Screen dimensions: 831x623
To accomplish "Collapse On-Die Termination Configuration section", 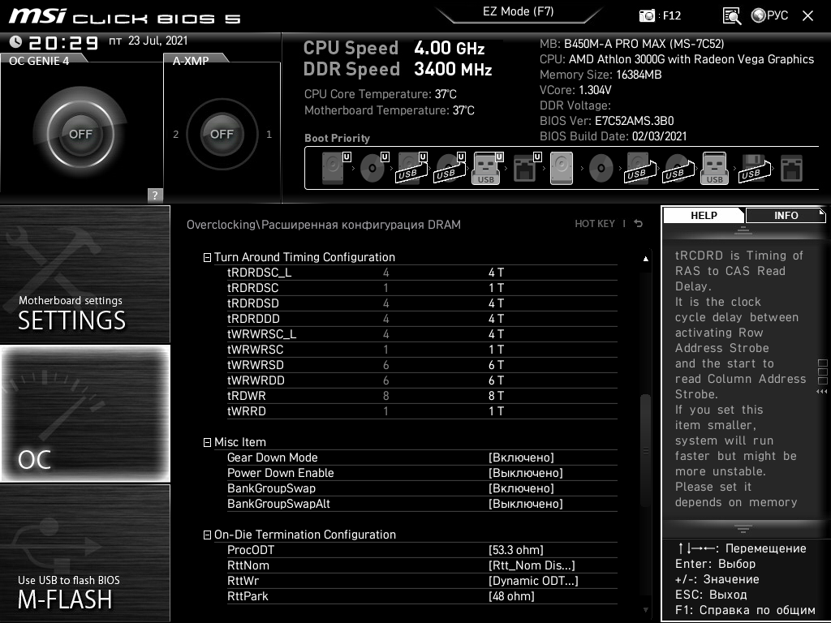I will tap(207, 535).
